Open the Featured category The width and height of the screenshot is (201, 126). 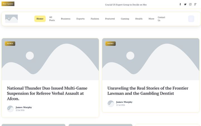click(110, 19)
